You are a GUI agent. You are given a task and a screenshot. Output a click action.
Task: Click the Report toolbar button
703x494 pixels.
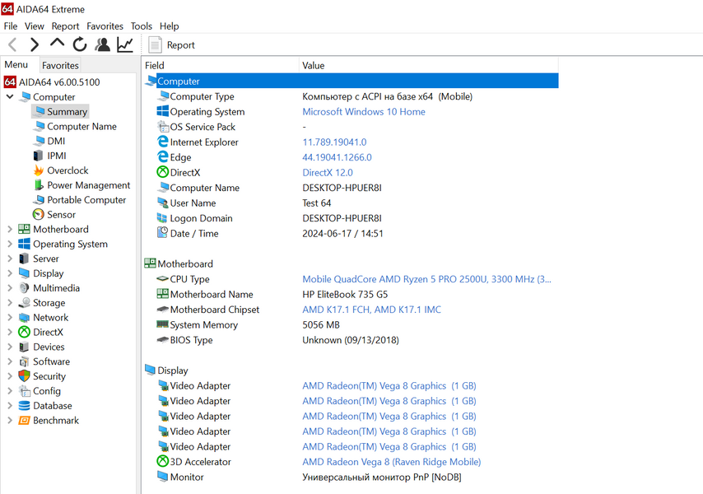[x=172, y=44]
